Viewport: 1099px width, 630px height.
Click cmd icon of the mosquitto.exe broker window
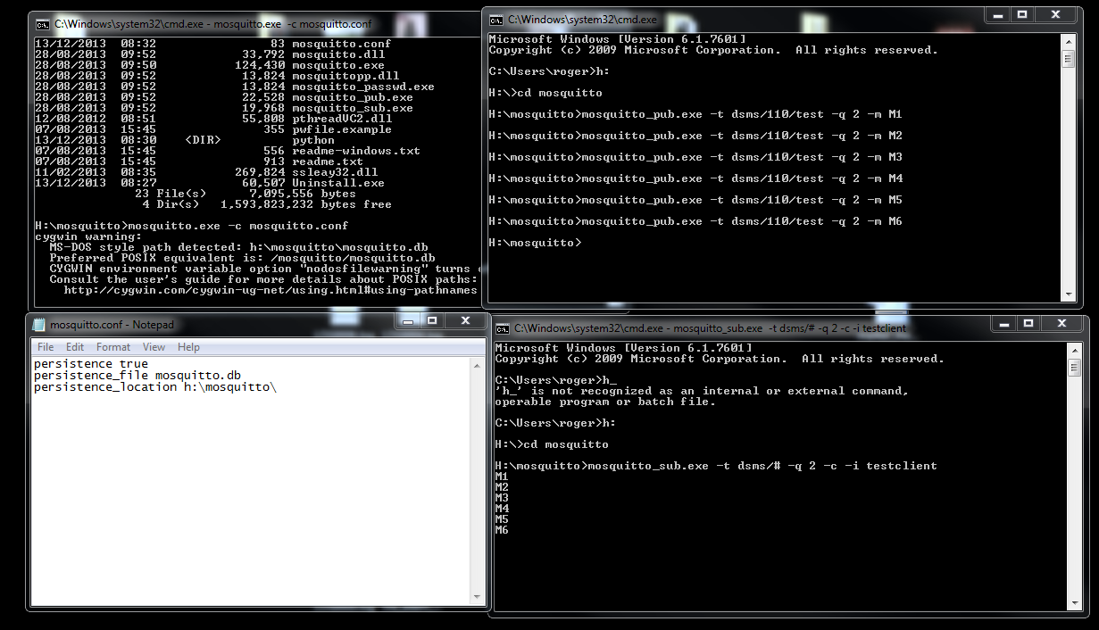pyautogui.click(x=41, y=24)
